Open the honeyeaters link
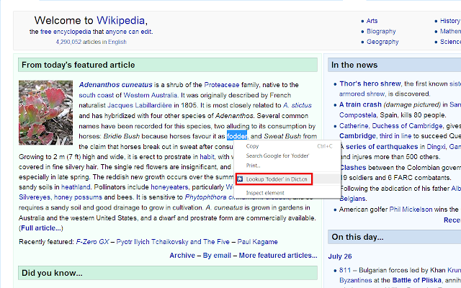The width and height of the screenshot is (461, 288). coord(169,187)
